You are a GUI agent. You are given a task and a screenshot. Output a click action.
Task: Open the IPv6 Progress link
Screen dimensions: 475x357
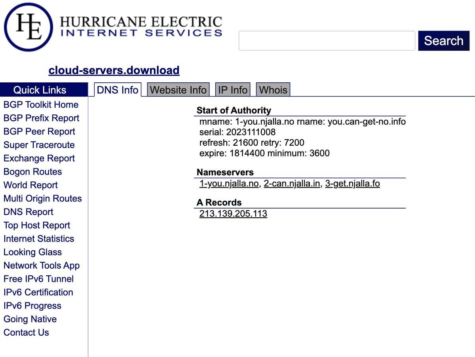[x=32, y=306]
